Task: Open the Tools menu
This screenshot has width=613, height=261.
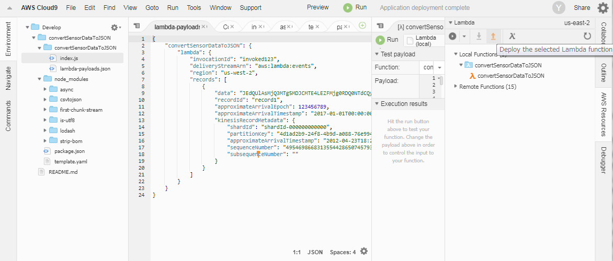Action: (x=194, y=8)
